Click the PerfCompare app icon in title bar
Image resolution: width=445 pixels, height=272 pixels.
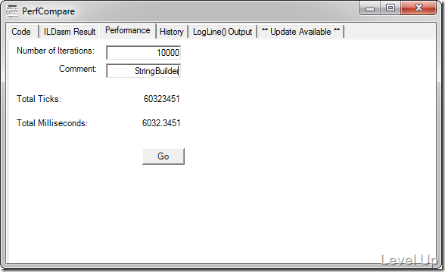coord(12,11)
